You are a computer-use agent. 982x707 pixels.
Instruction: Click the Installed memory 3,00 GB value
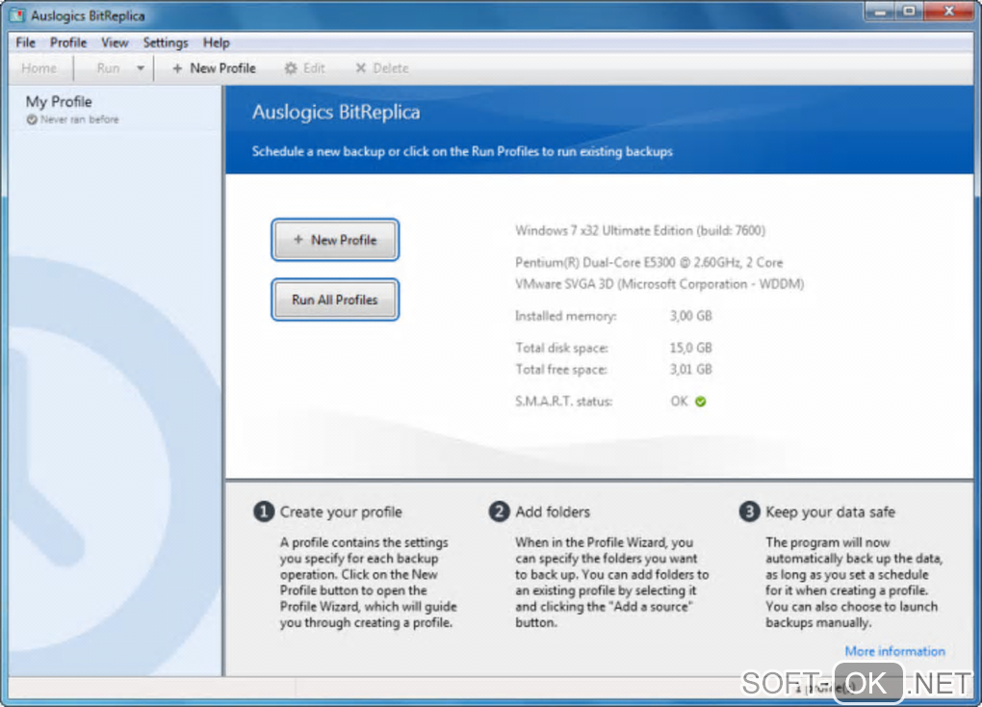click(691, 316)
